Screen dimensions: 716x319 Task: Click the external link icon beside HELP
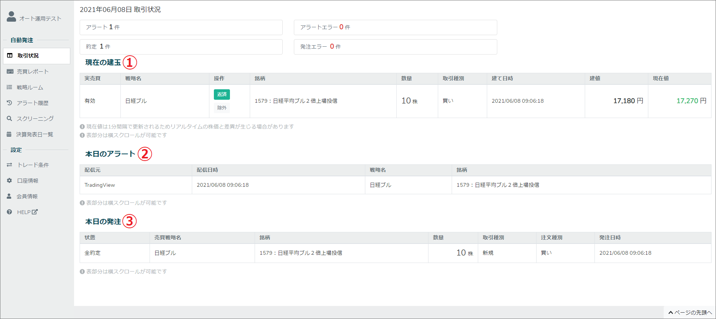click(35, 212)
